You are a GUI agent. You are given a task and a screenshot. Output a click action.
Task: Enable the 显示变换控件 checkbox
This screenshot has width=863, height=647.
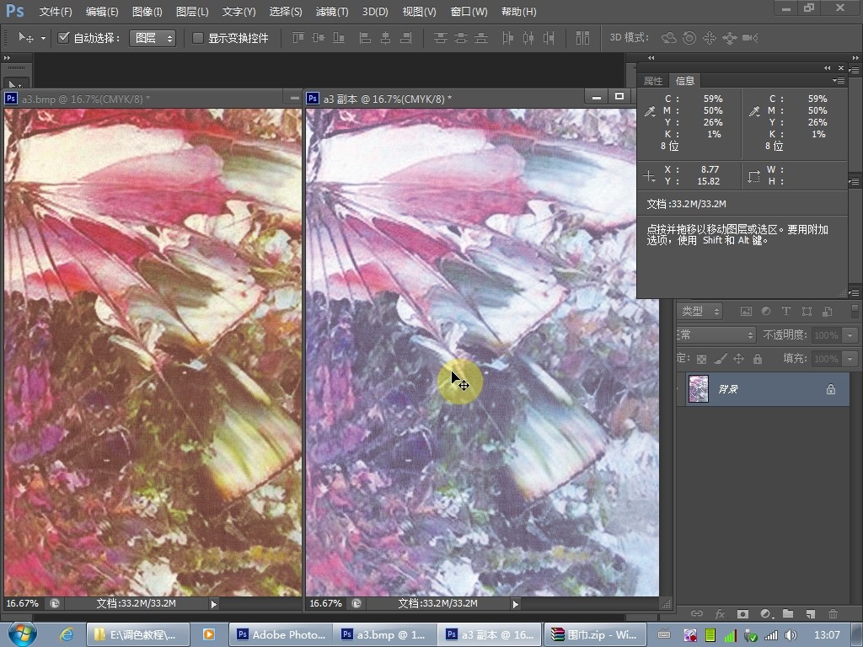(x=198, y=38)
